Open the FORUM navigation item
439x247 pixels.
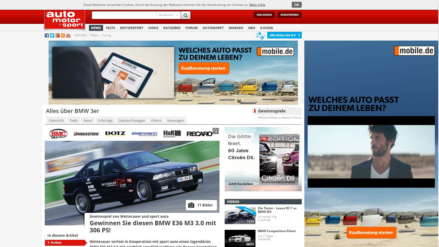coord(191,28)
